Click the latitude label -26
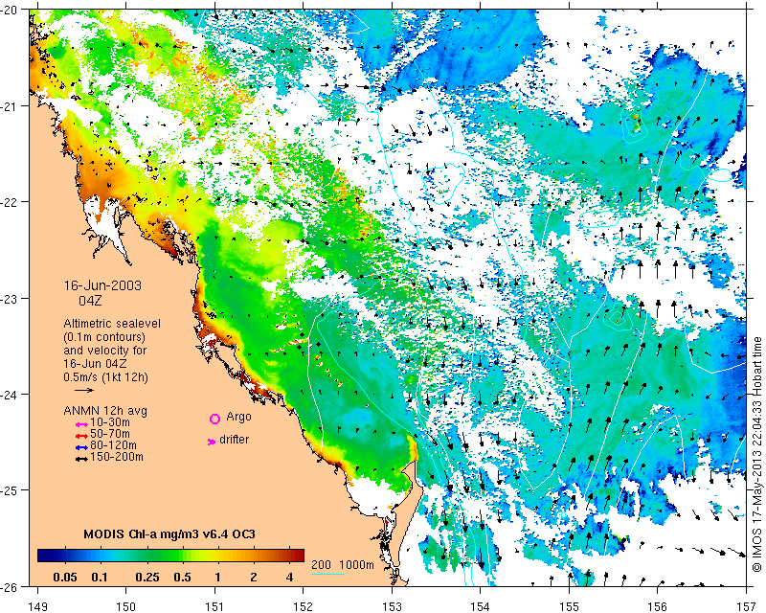The width and height of the screenshot is (766, 613). coord(9,586)
